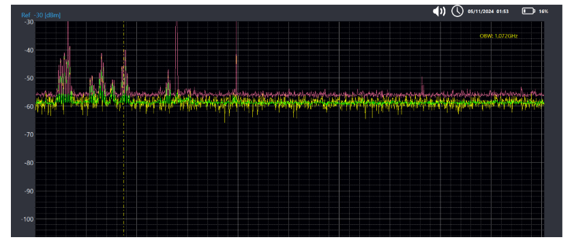Click the -40 value on the amplitude axis
Screen dimensions: 574x246
(x=29, y=50)
